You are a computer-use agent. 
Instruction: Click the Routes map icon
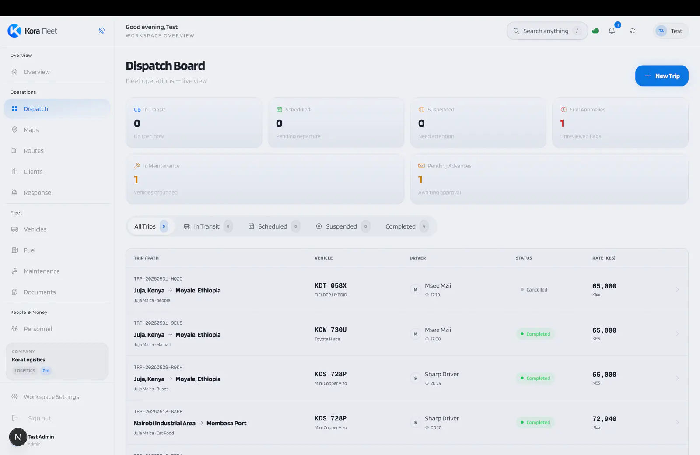tap(14, 151)
